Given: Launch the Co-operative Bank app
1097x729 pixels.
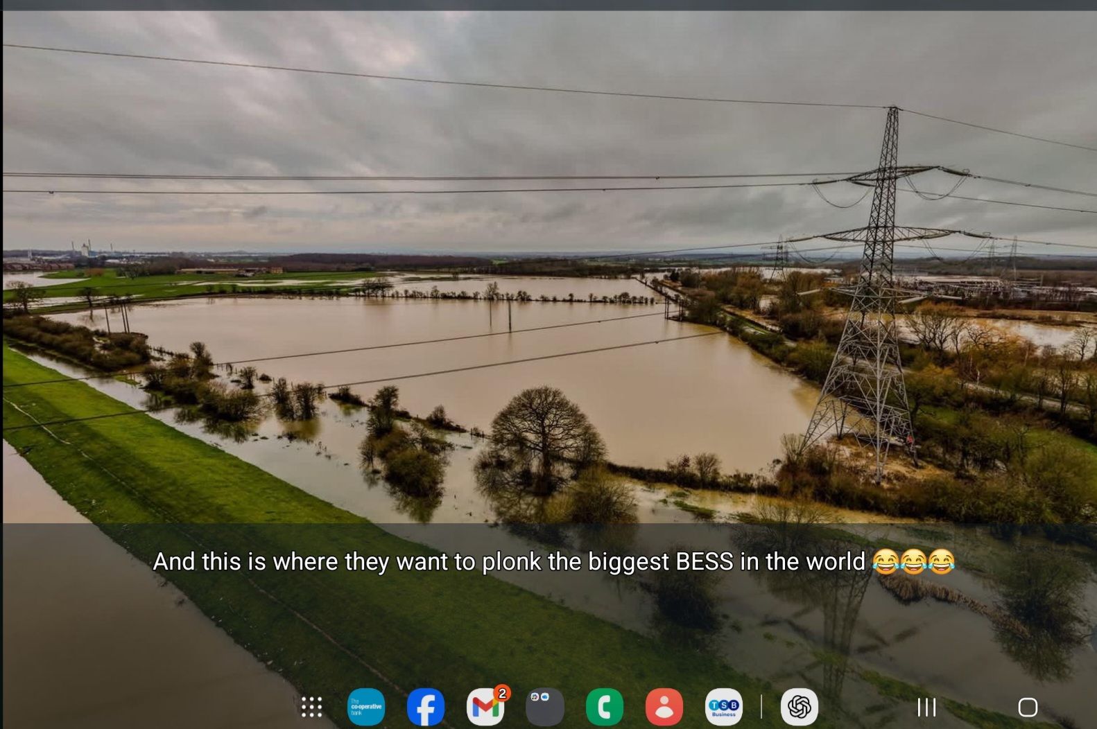Looking at the screenshot, I should [x=365, y=707].
